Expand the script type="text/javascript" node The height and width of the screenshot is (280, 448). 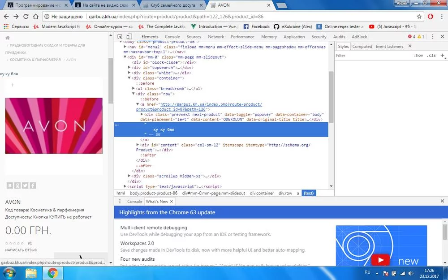pos(125,186)
